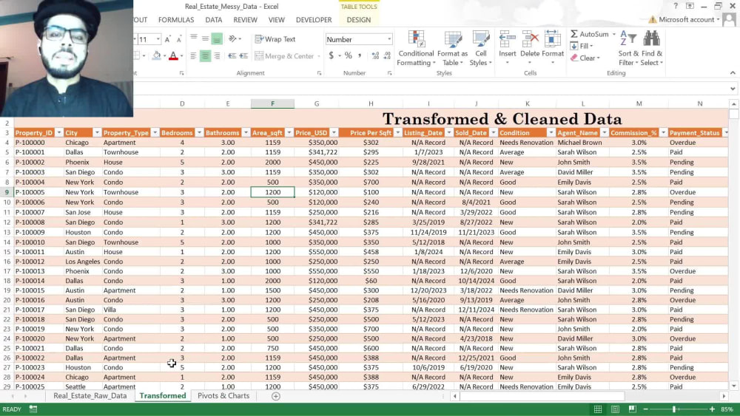Open the FORMULAS ribbon tab
740x416 pixels.
[176, 20]
